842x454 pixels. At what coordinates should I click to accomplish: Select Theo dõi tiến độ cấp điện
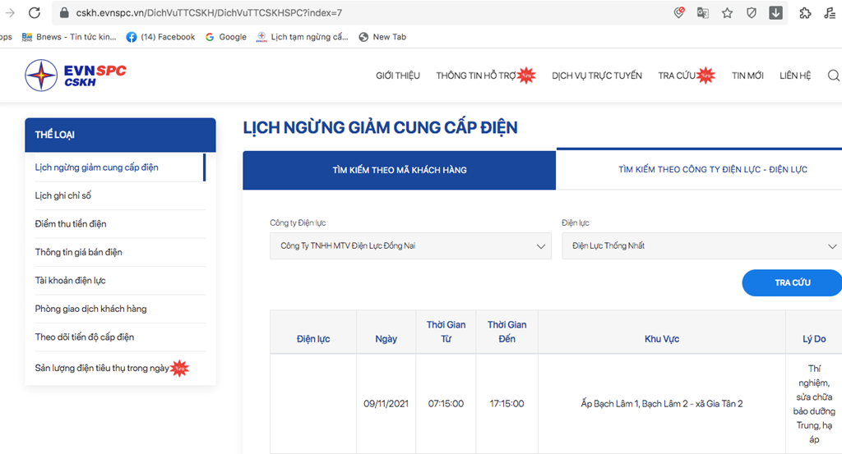pos(85,337)
